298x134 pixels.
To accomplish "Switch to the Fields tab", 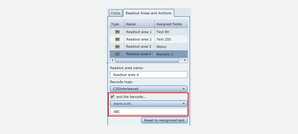I will (116, 13).
